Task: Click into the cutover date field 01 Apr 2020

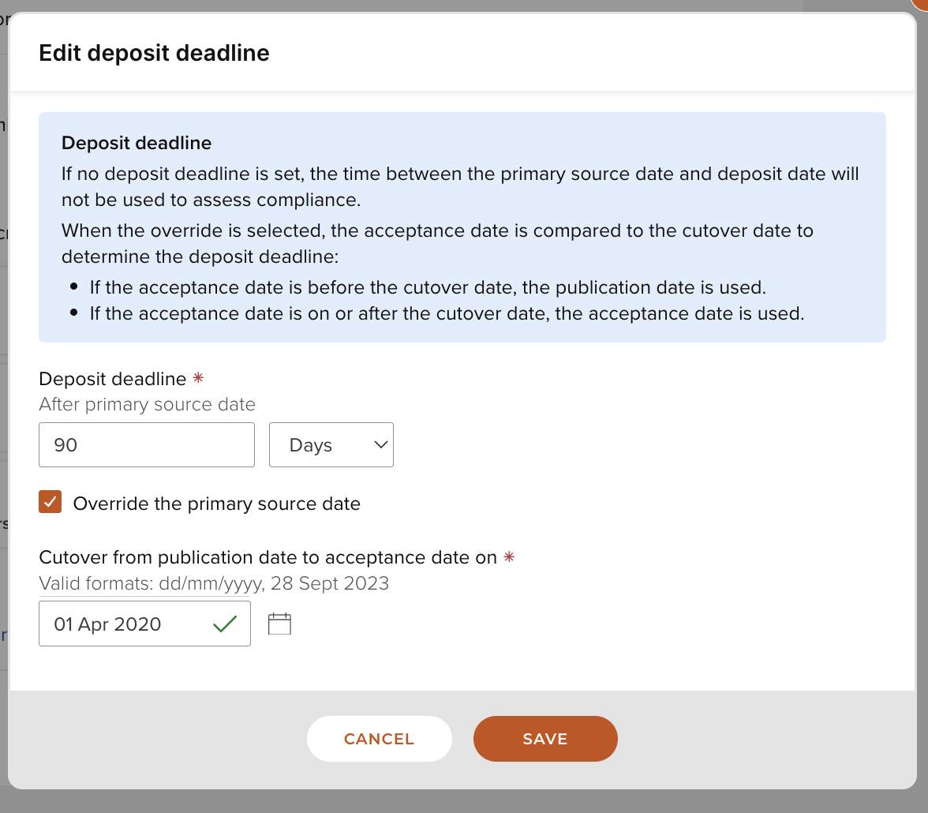Action: coord(126,624)
